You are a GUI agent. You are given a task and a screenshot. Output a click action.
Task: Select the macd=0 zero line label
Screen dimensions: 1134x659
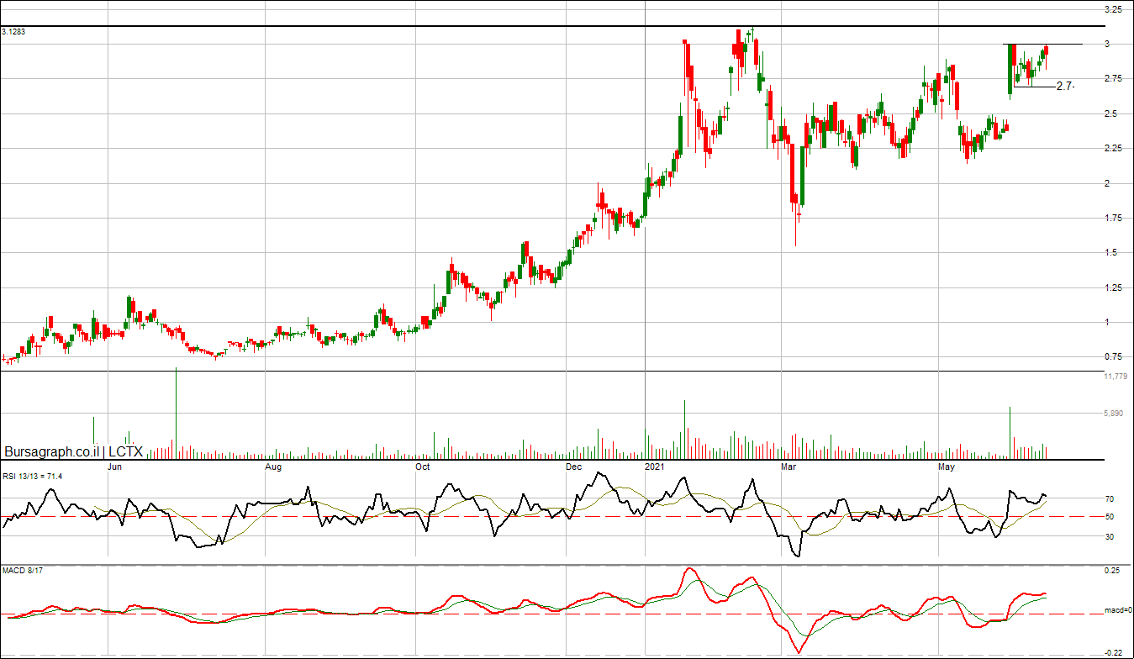1117,610
